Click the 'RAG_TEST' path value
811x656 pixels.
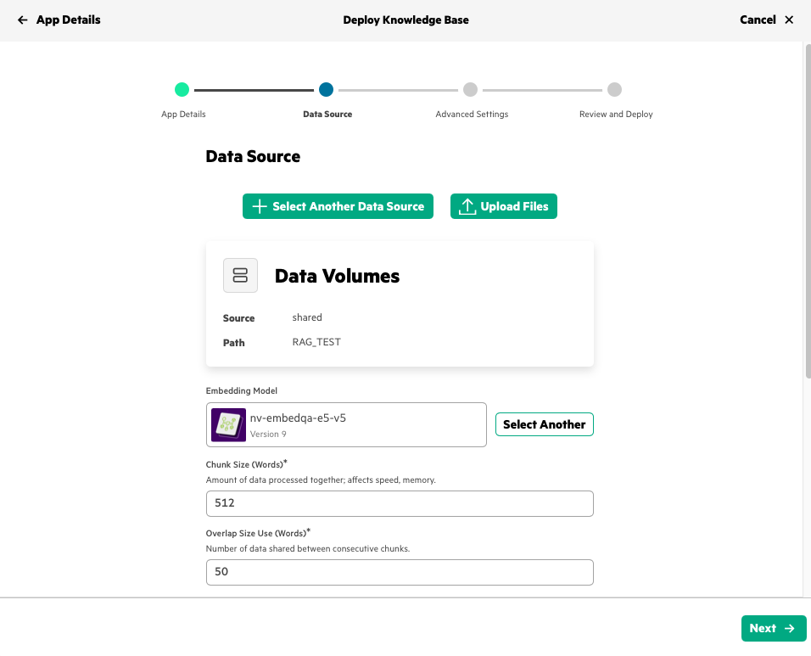[x=316, y=342]
